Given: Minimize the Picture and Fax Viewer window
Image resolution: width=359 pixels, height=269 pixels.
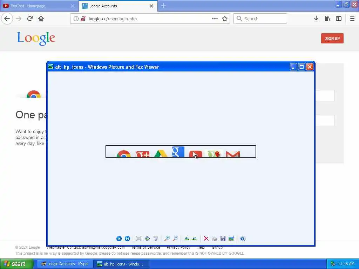Looking at the screenshot, I should [x=293, y=67].
